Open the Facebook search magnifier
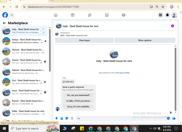The width and height of the screenshot is (182, 132). pos(12,15)
